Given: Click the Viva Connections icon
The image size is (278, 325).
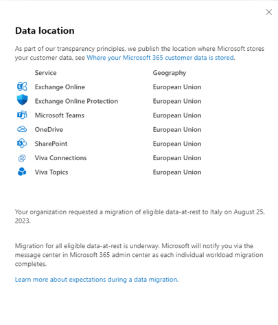Looking at the screenshot, I should pos(22,158).
